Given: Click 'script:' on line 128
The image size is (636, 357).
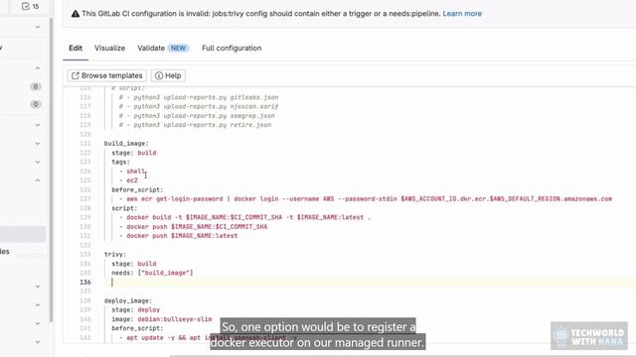Looking at the screenshot, I should (124, 208).
